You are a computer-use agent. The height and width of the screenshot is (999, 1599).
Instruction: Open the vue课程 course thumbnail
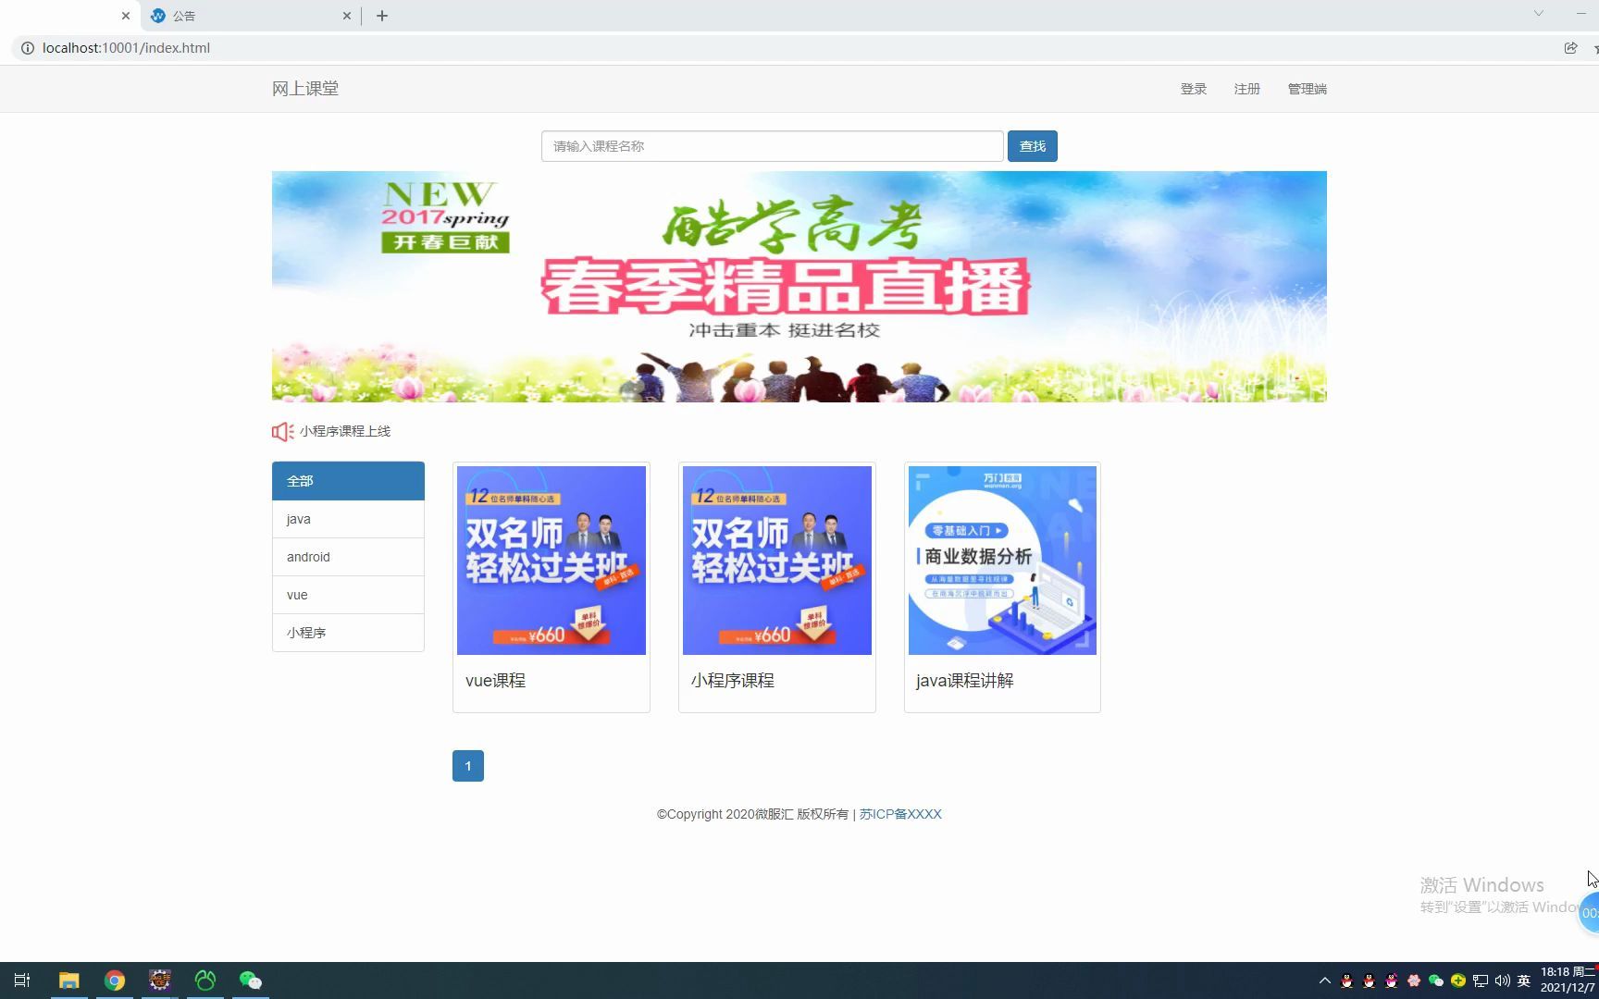552,561
